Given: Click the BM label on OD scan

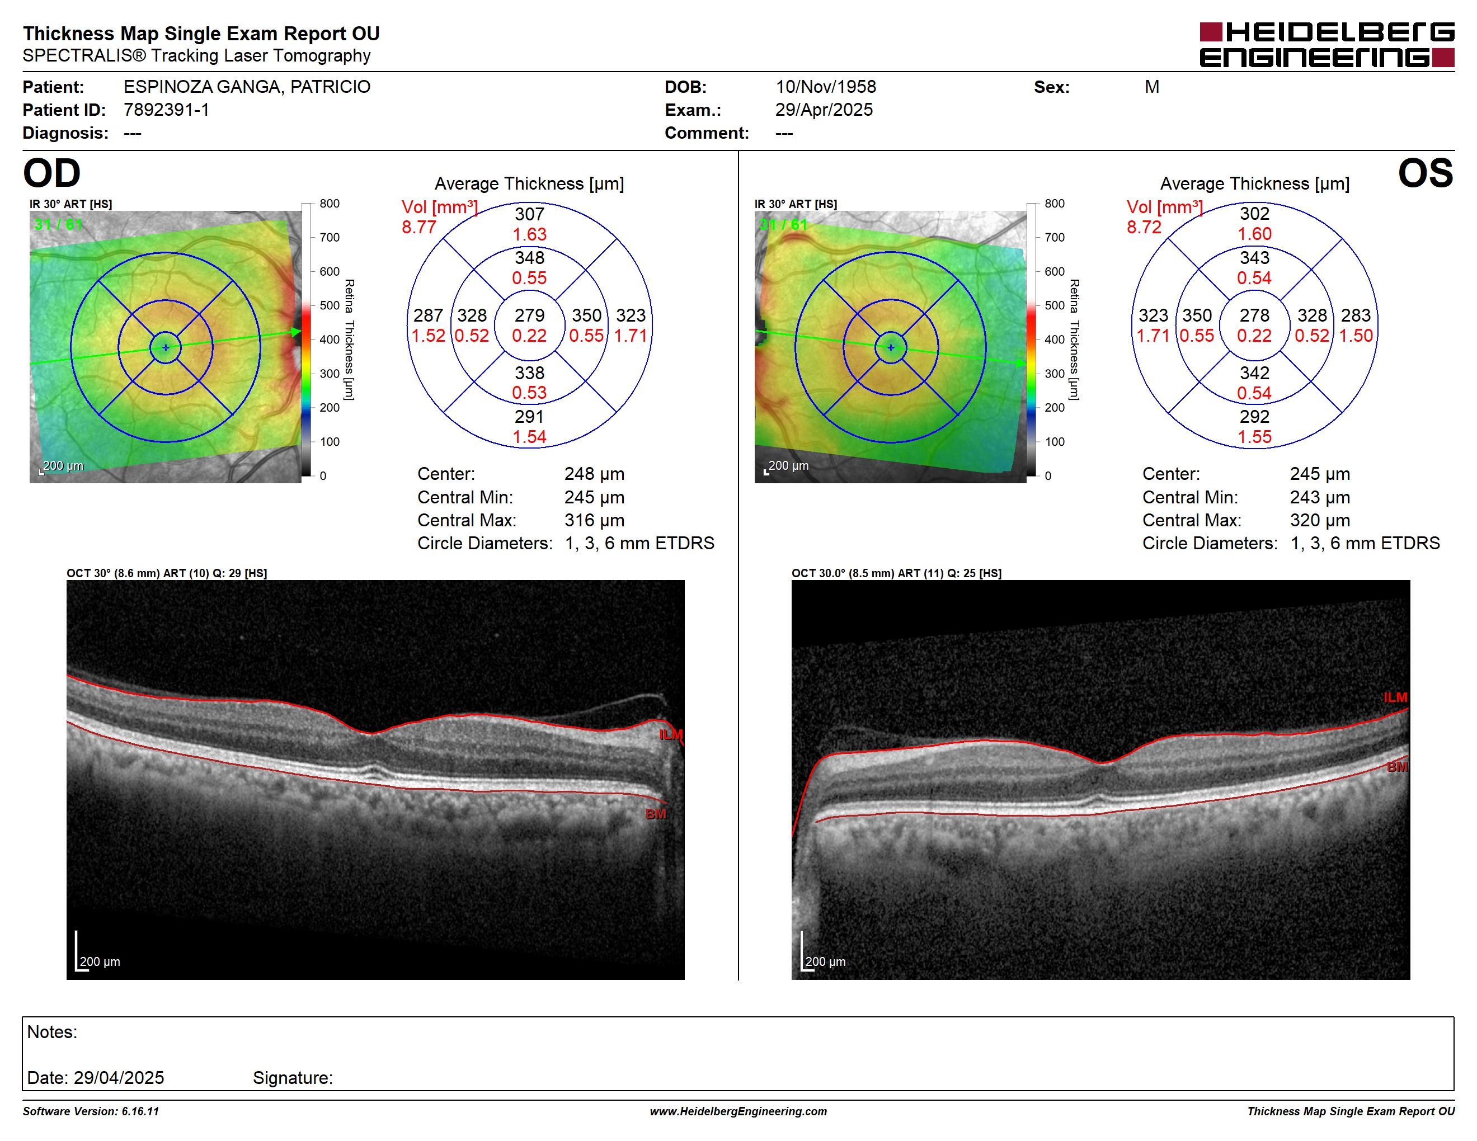Looking at the screenshot, I should coord(655,814).
